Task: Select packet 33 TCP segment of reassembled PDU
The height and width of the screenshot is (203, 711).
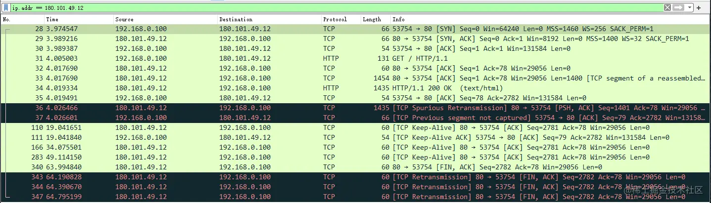Action: [x=355, y=79]
